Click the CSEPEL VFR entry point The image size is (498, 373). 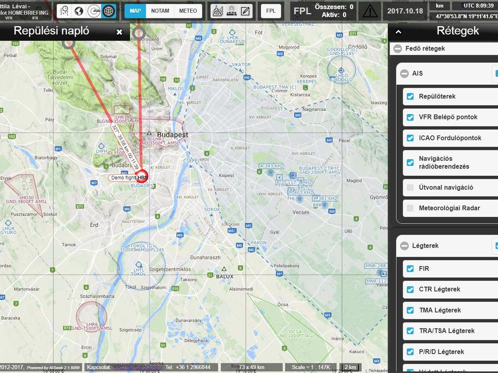click(x=191, y=166)
